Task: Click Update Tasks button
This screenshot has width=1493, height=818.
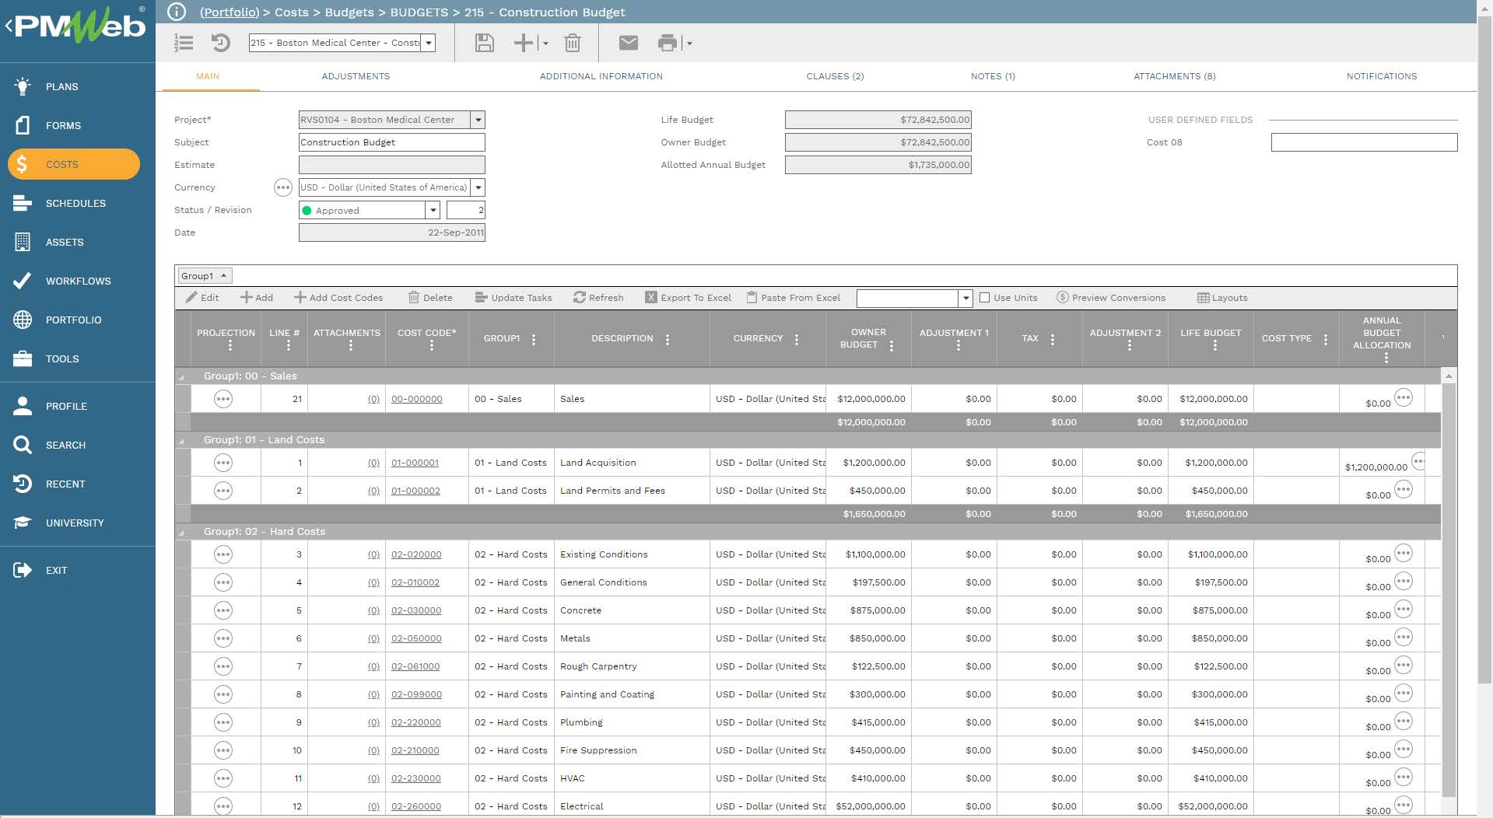Action: pyautogui.click(x=513, y=298)
